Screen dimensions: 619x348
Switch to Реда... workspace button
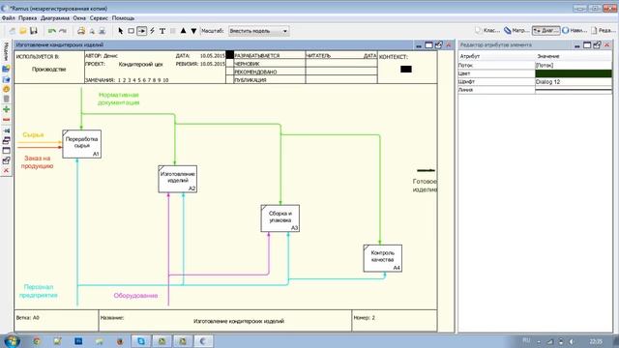pos(603,30)
